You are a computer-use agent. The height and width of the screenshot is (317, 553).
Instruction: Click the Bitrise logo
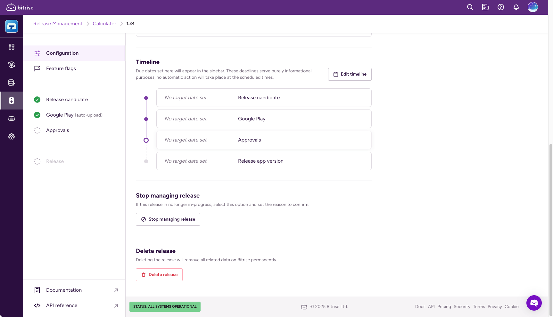click(x=20, y=7)
